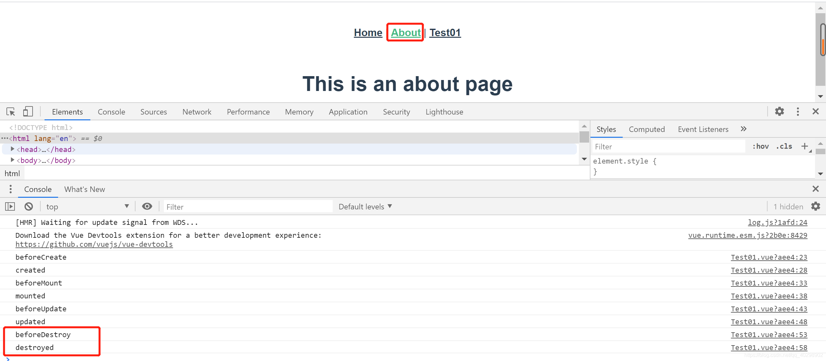The image size is (826, 361).
Task: Open source link Test01.vue?aee4:58
Action: tap(769, 347)
